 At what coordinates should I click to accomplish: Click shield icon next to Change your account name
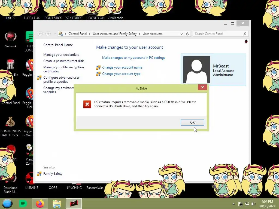[98, 67]
